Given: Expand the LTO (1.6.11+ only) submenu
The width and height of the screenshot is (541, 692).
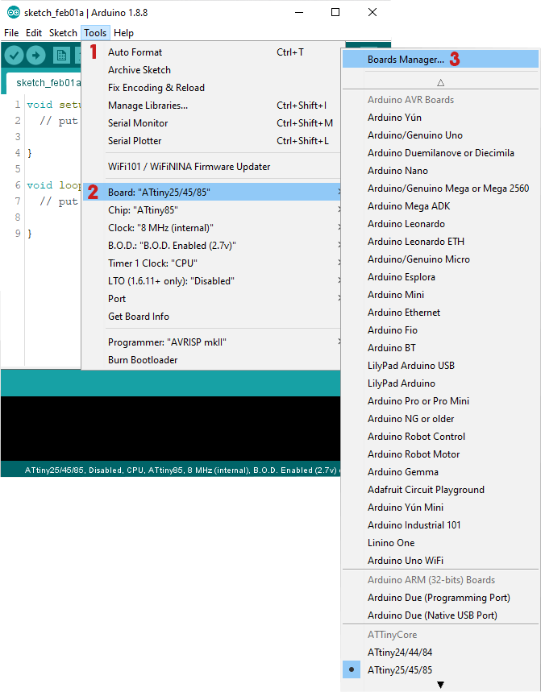Looking at the screenshot, I should 211,280.
